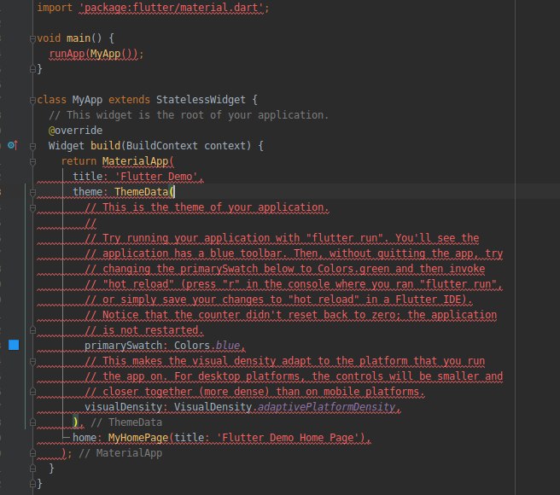Open the blue color swatch in the gutter
The height and width of the screenshot is (495, 560).
[14, 345]
